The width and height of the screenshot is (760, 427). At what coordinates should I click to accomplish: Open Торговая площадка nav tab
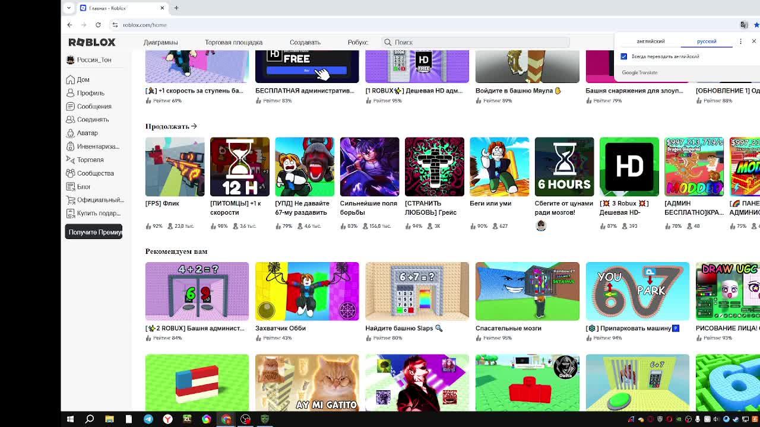pyautogui.click(x=233, y=42)
